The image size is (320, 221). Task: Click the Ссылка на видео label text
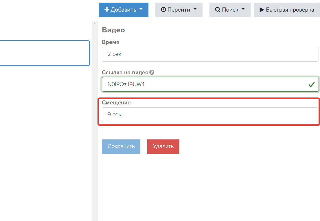click(x=125, y=72)
